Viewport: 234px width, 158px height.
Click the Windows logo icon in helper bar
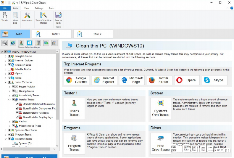point(30,43)
